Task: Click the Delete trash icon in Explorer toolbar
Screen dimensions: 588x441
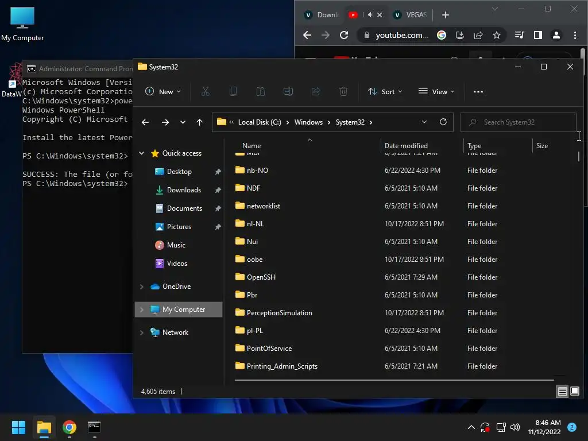Action: [343, 91]
